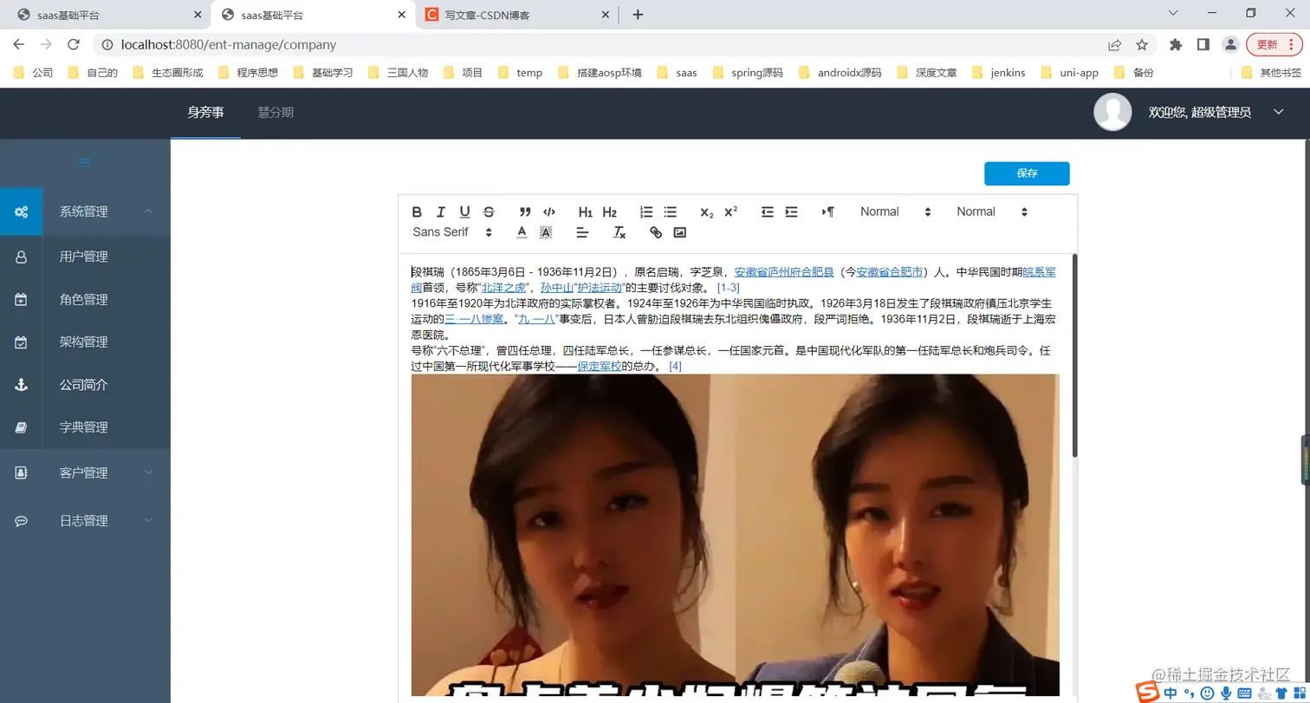Open the rightmost Normal dropdown in editor toolbar
The width and height of the screenshot is (1310, 703).
[991, 212]
